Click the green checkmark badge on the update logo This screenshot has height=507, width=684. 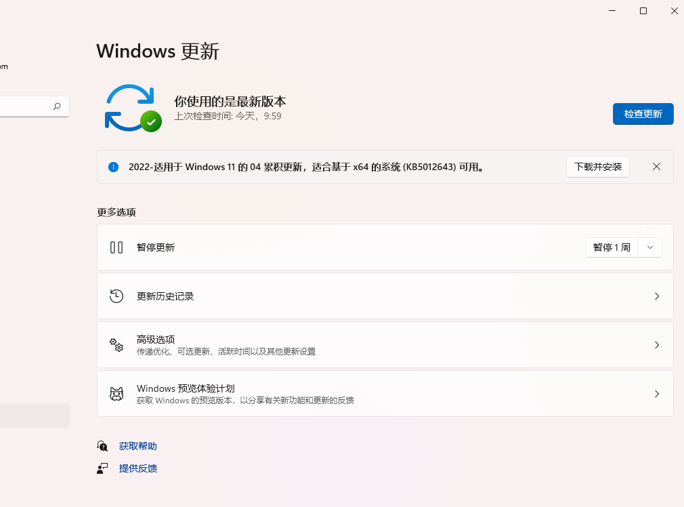click(x=150, y=122)
